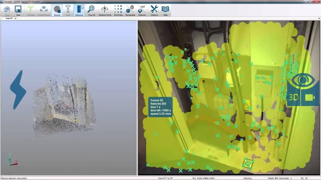Select the Scan-02 tab
The width and height of the screenshot is (321, 180).
(9, 18)
